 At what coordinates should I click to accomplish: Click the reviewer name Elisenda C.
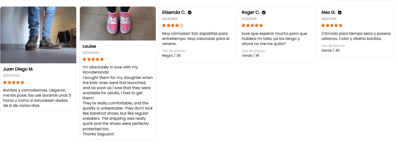pos(174,12)
